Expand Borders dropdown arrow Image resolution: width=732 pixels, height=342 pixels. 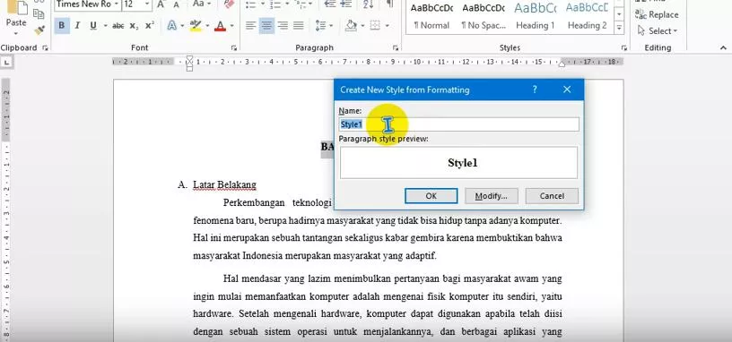coord(387,26)
